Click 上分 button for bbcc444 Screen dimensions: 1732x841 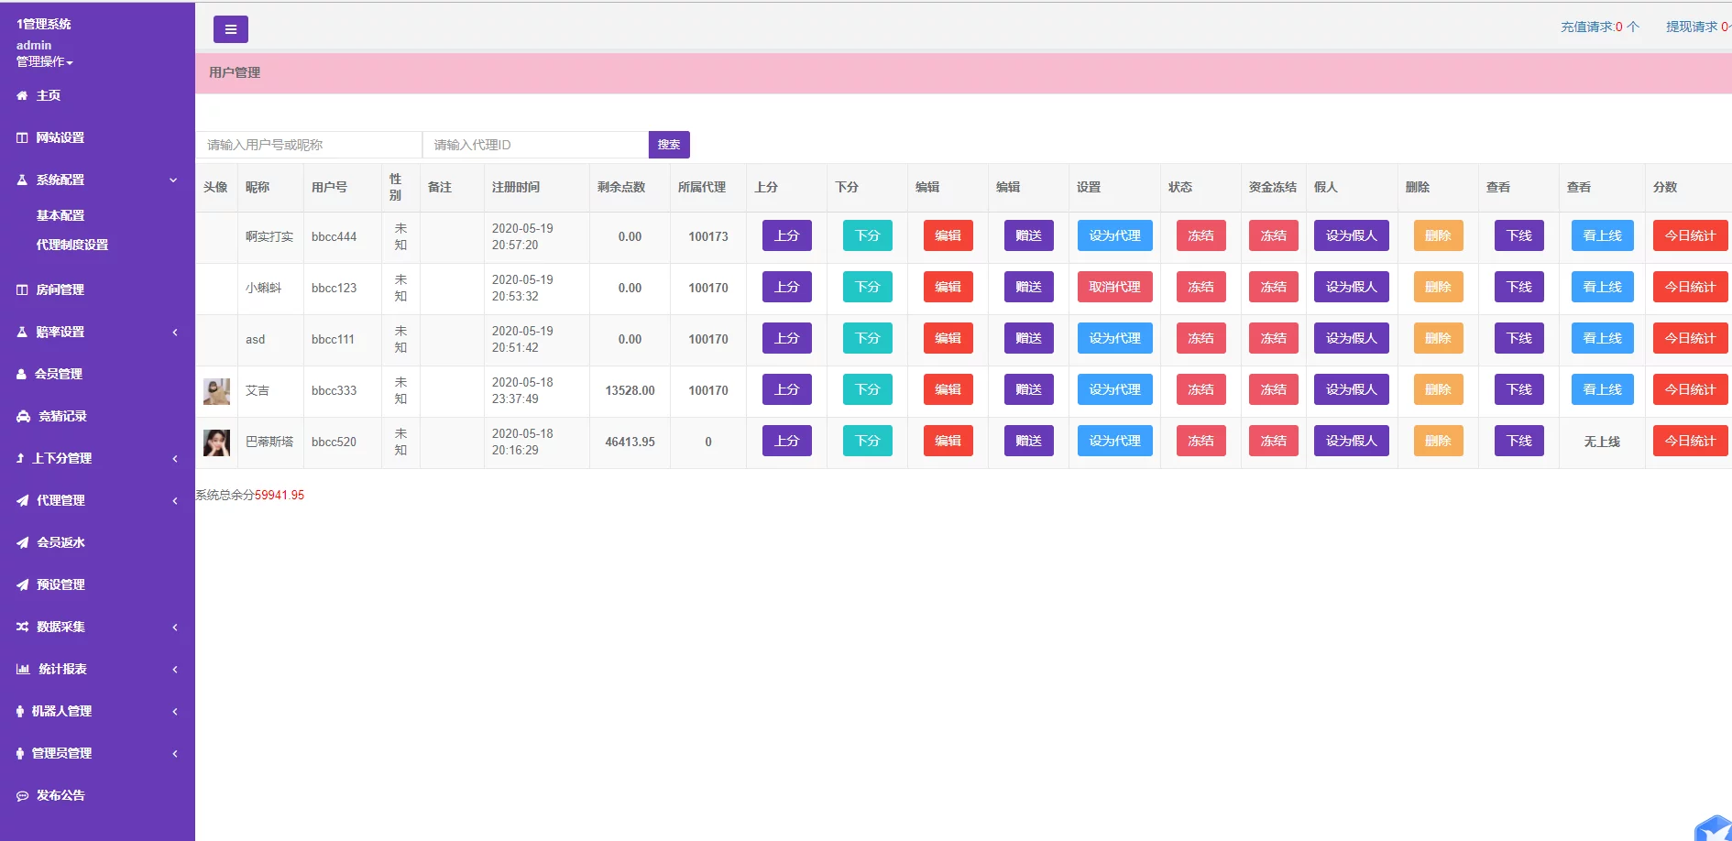tap(787, 235)
